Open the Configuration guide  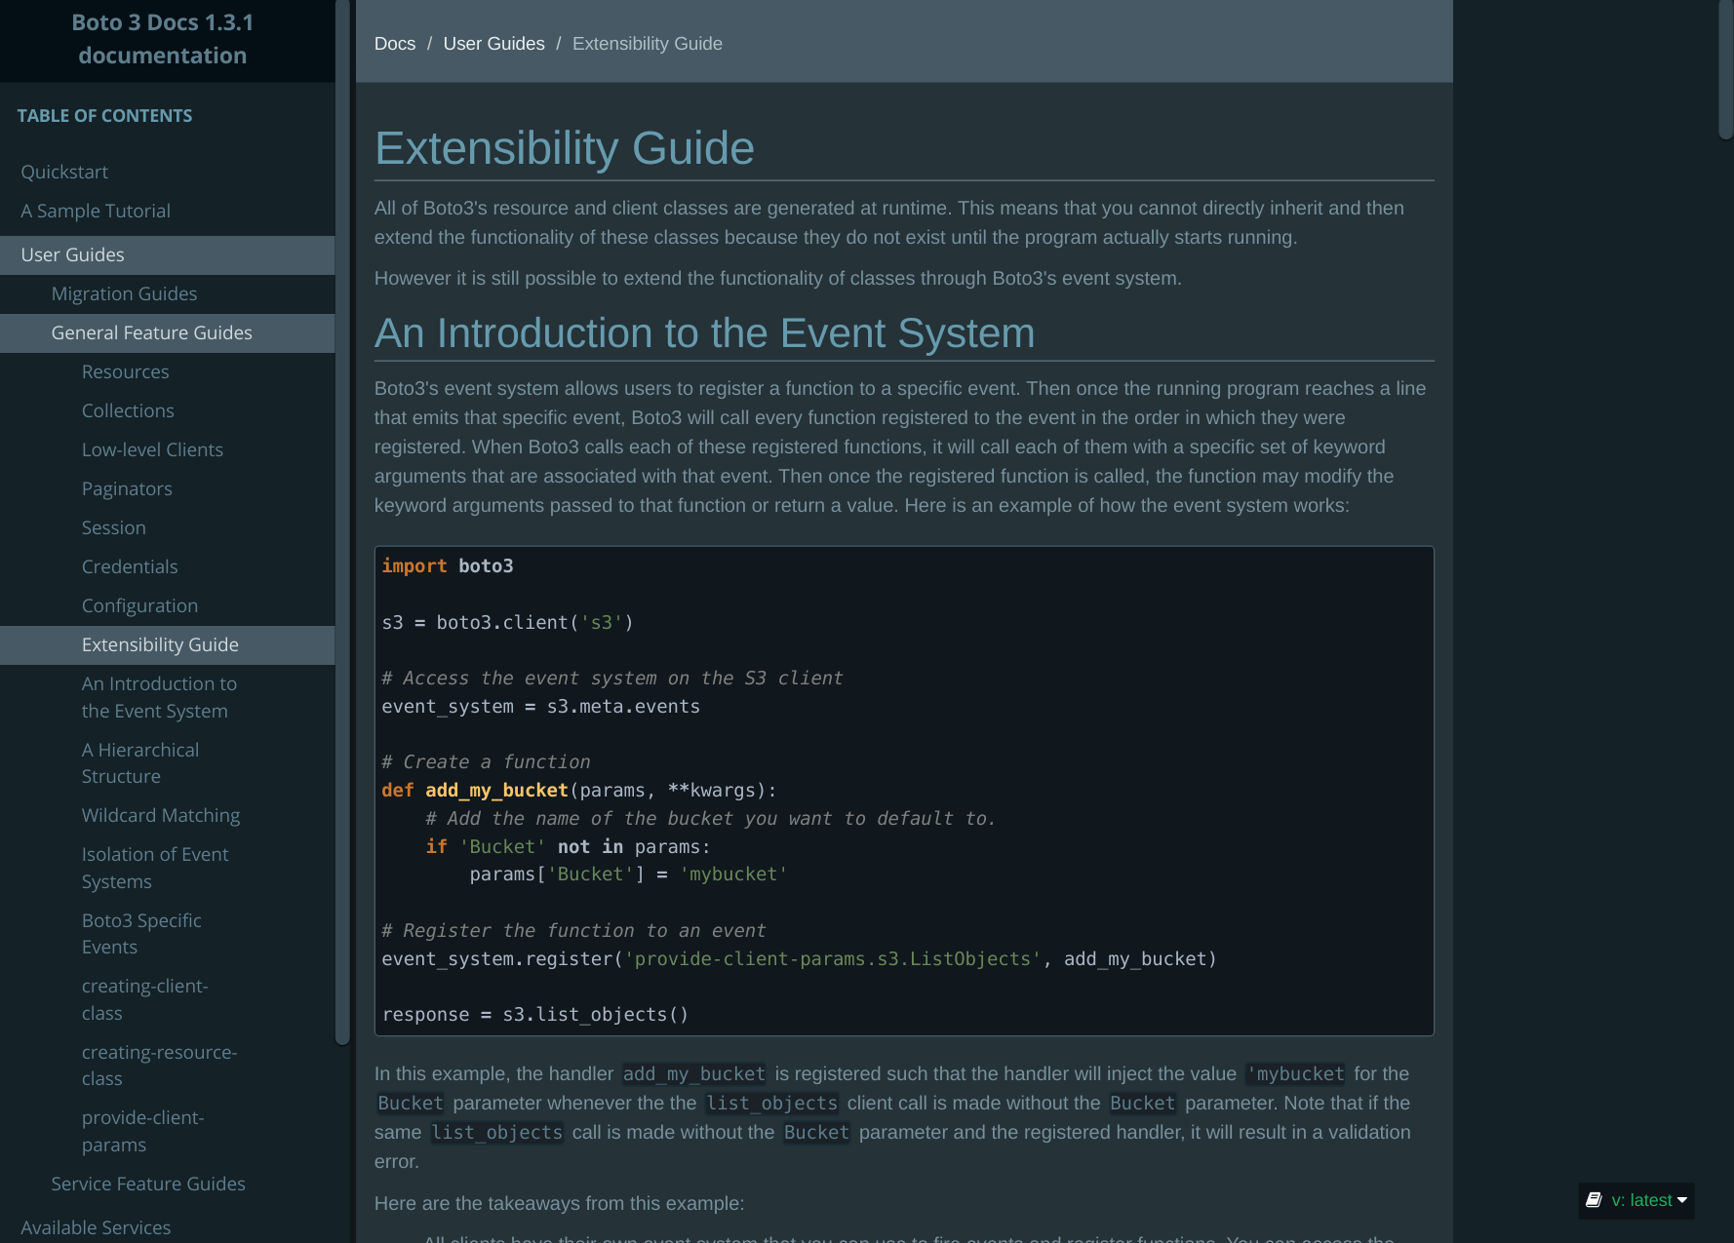(139, 605)
